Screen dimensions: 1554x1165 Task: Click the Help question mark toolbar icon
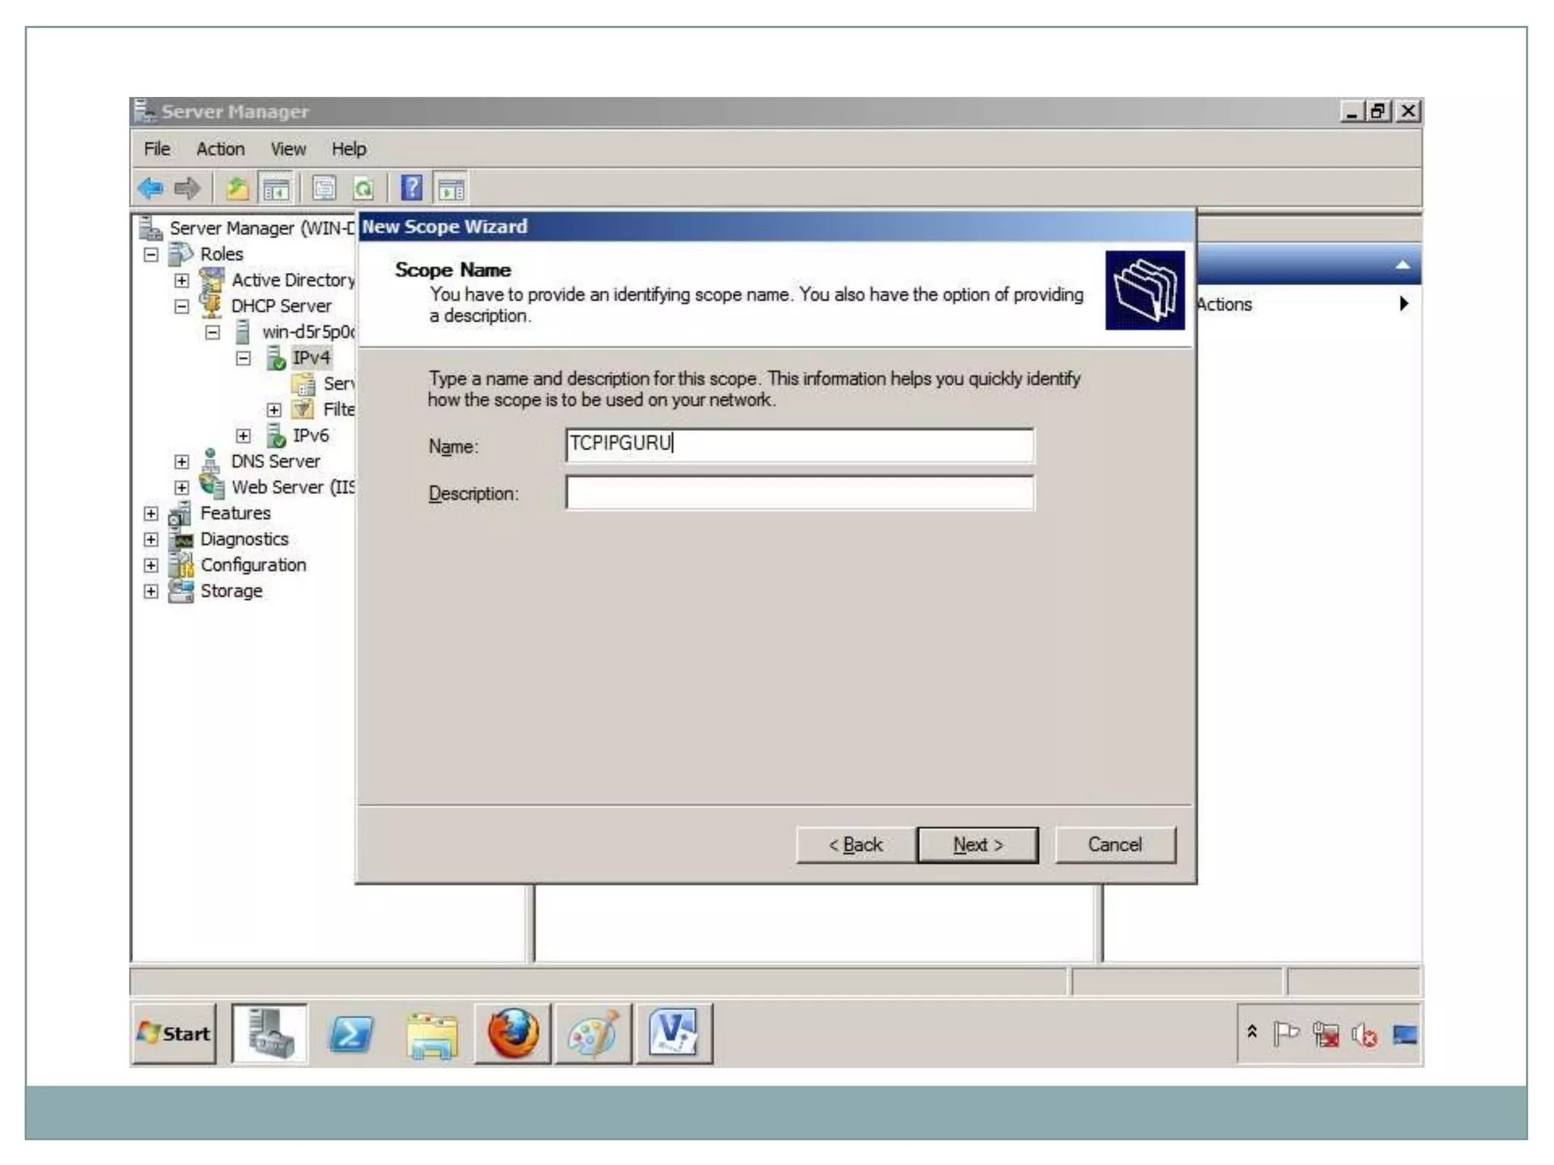point(411,187)
